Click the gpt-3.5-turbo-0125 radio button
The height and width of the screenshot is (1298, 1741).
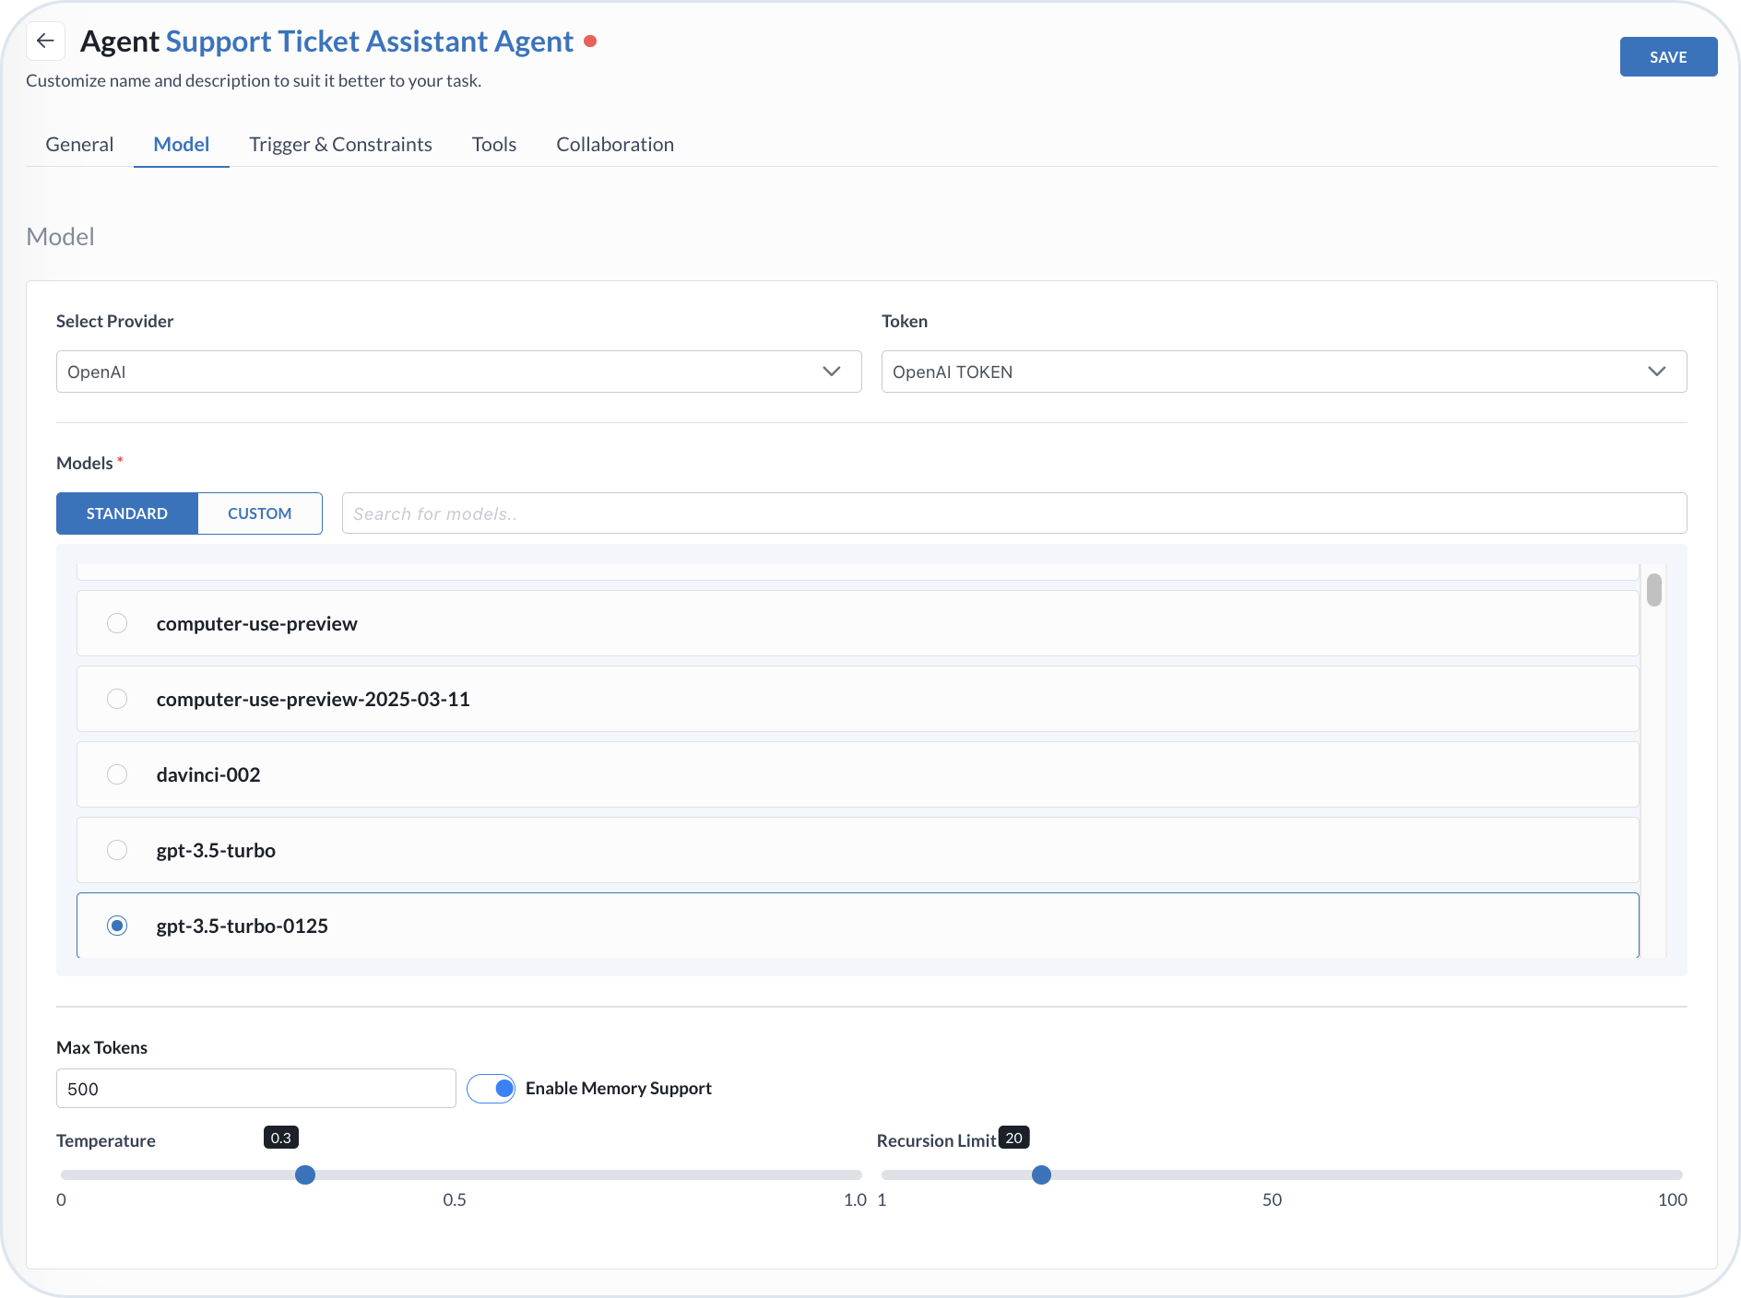pos(117,926)
